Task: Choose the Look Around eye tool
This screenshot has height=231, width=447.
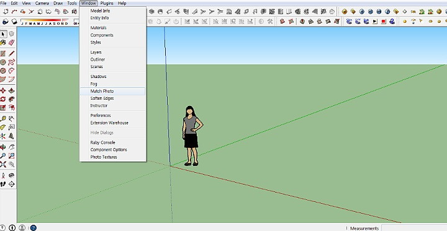Action: [11, 175]
